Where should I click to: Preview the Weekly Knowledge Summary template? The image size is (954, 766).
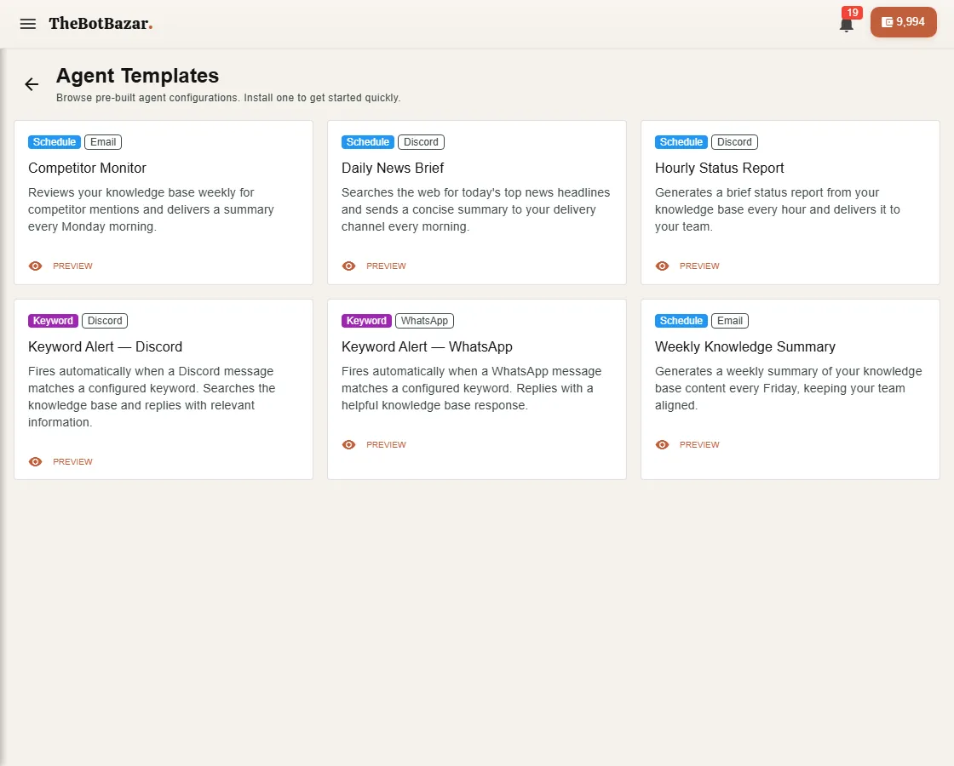tap(699, 444)
